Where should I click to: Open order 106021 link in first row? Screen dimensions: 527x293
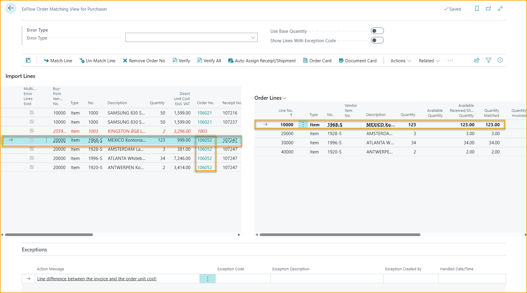click(x=205, y=113)
